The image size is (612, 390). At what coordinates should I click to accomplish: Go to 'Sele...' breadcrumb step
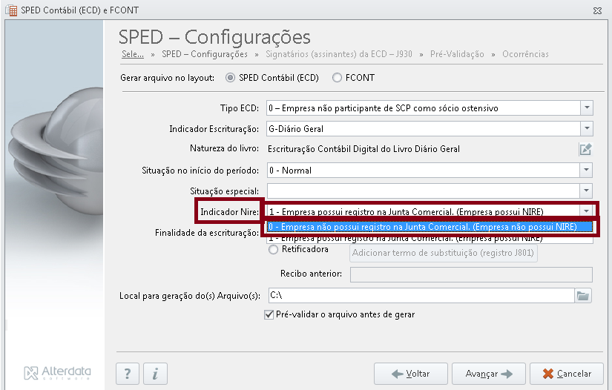(x=133, y=54)
